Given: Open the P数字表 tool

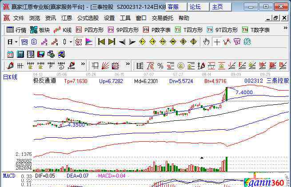Looking at the screenshot, I should 157,30.
